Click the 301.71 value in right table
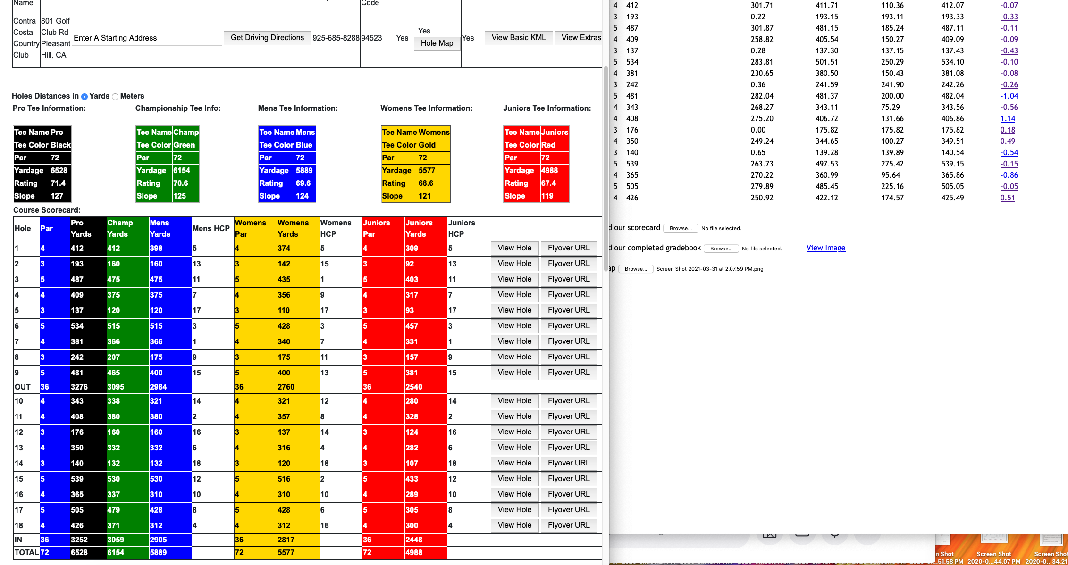1068x565 pixels. point(762,6)
